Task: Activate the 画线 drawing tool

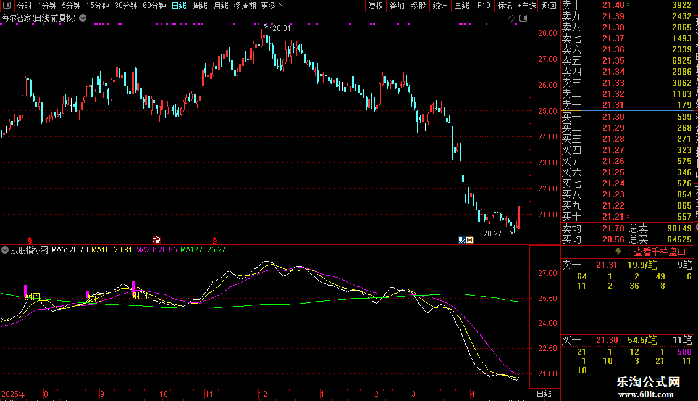Action: coord(461,6)
